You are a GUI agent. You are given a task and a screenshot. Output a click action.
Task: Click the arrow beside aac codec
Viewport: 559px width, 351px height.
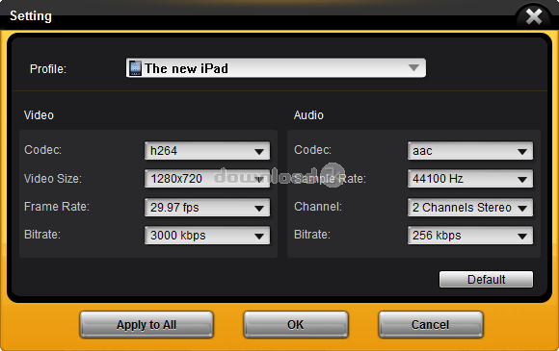522,152
